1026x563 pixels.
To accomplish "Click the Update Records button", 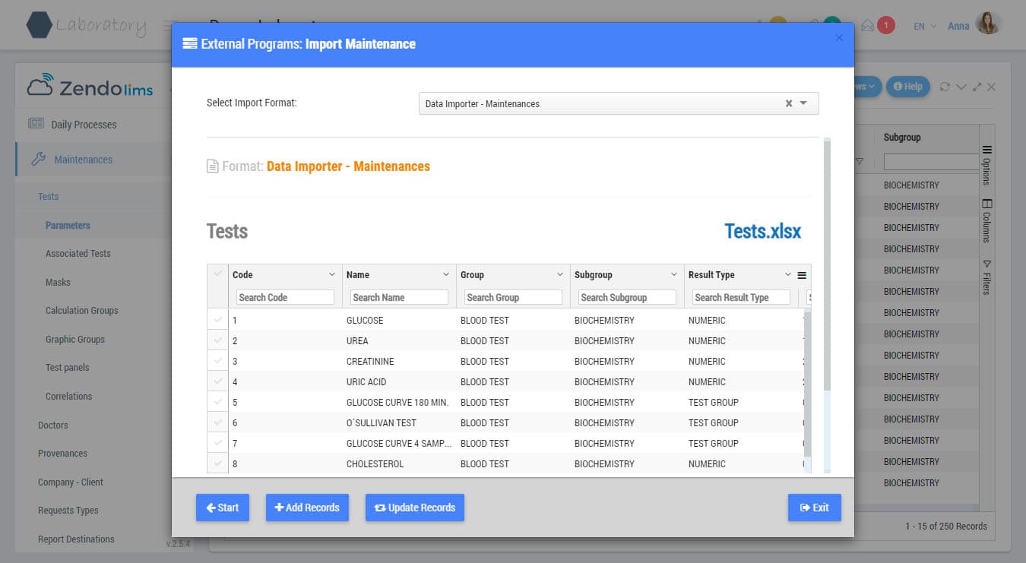I will point(414,508).
